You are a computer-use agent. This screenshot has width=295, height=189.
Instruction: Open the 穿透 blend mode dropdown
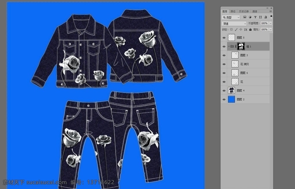tap(234, 24)
